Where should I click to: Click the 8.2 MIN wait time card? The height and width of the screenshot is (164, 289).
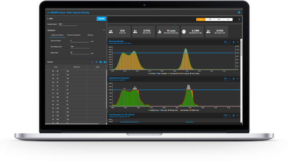192,32
